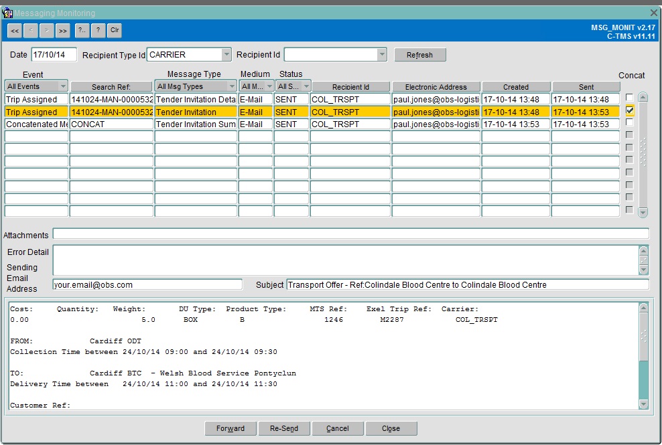Click Sent cell '17-10-14 13:48'

[586, 100]
